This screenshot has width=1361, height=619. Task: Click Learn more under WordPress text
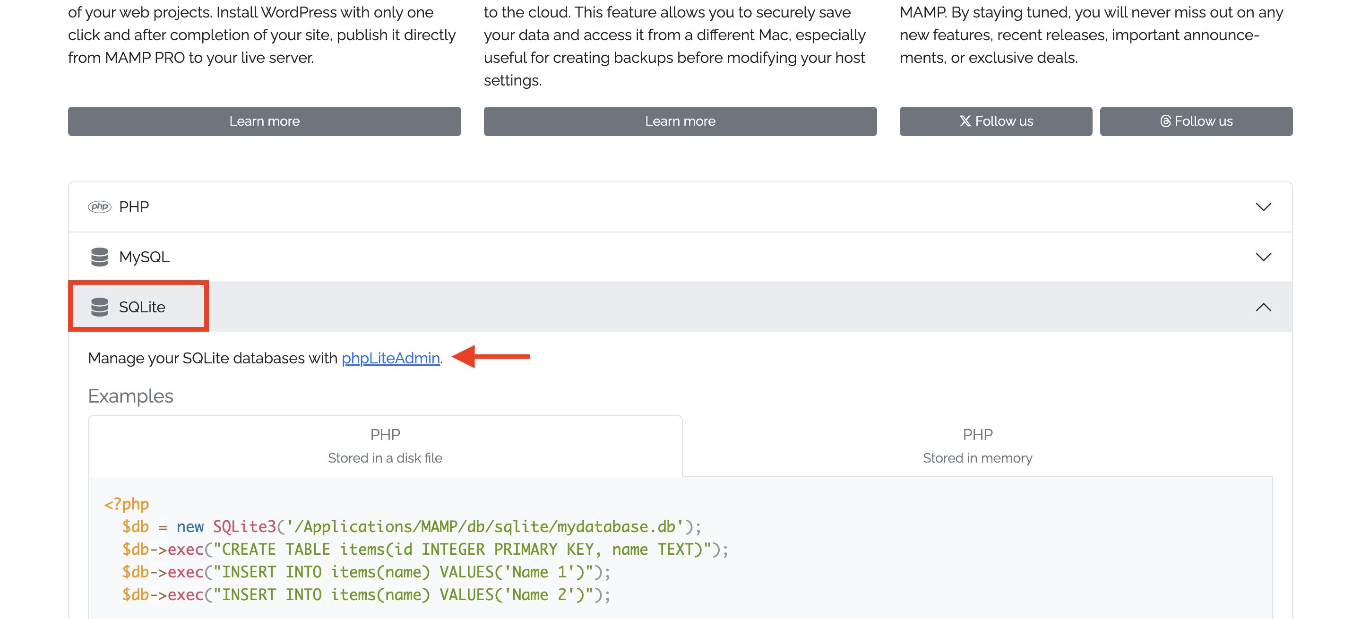click(x=264, y=121)
